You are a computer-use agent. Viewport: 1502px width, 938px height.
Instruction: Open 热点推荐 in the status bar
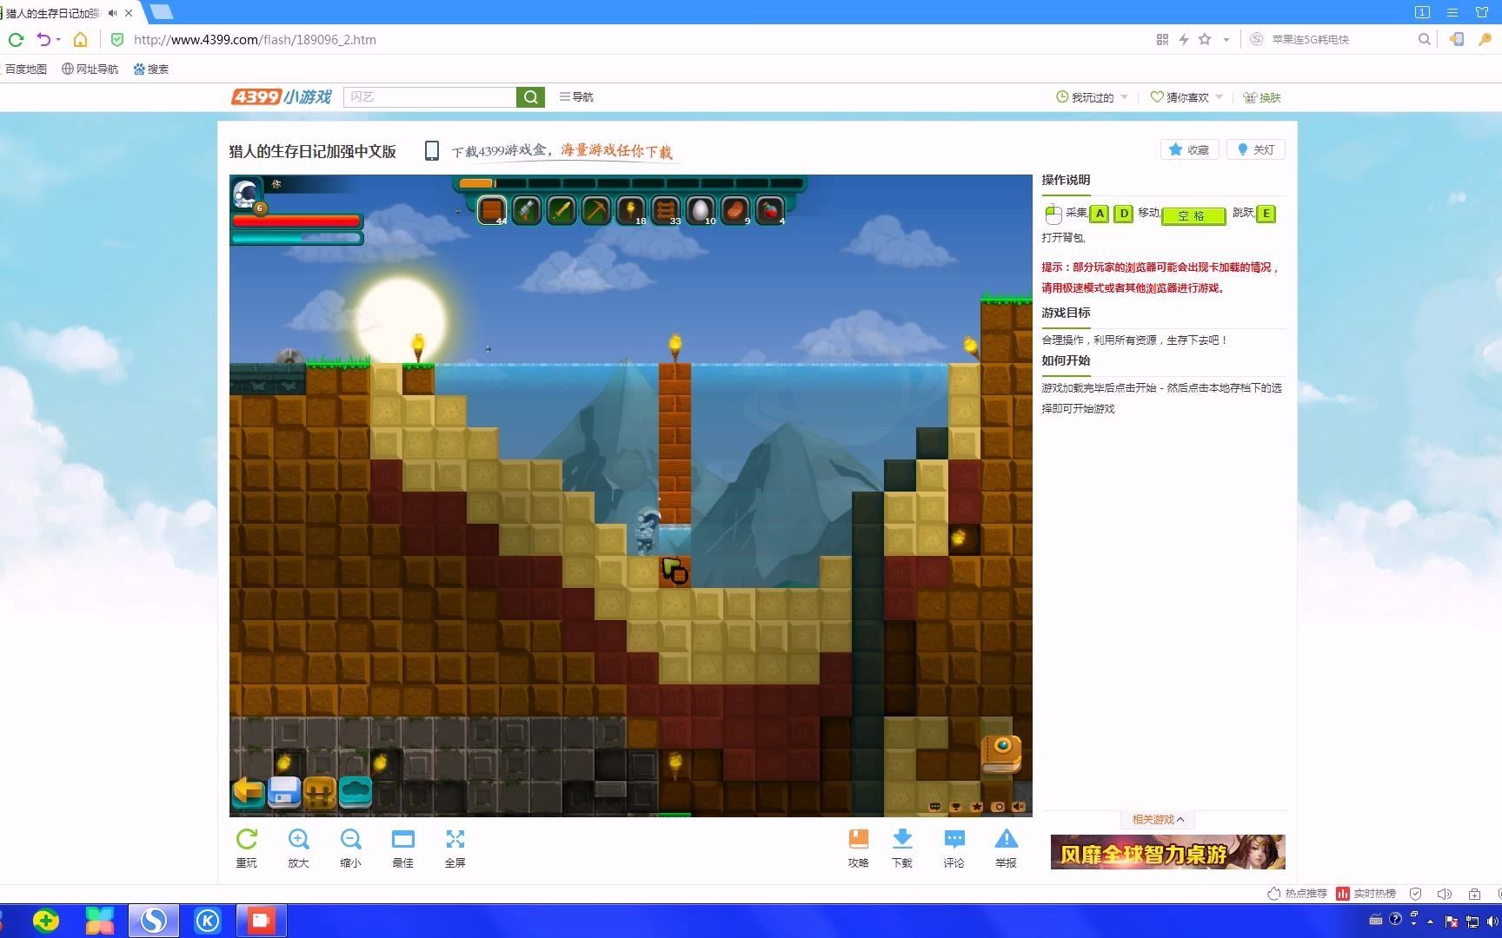[1297, 894]
